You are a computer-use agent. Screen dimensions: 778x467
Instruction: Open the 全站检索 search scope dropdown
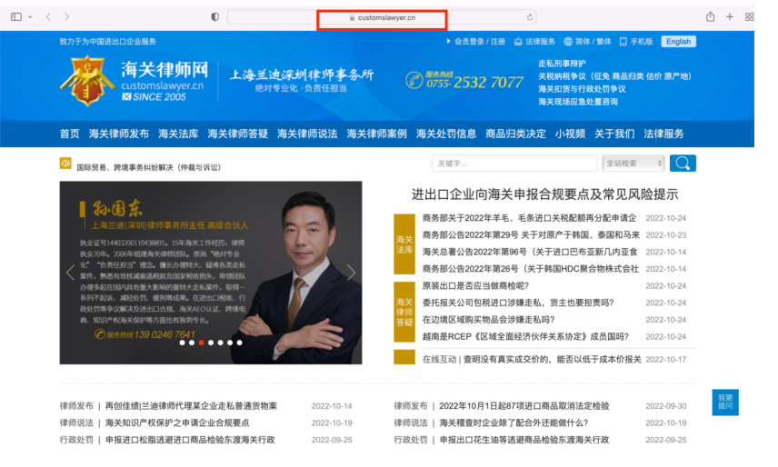click(x=633, y=164)
